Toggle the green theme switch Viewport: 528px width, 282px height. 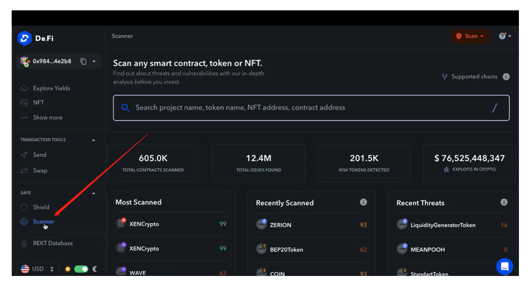pyautogui.click(x=81, y=269)
